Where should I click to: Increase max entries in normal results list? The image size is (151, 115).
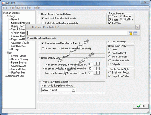[x=98, y=64]
